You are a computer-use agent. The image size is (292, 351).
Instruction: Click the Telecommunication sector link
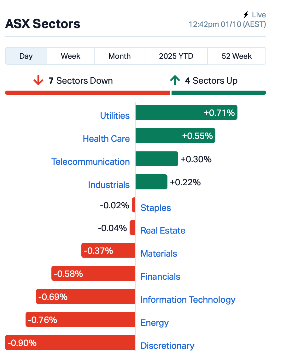91,162
